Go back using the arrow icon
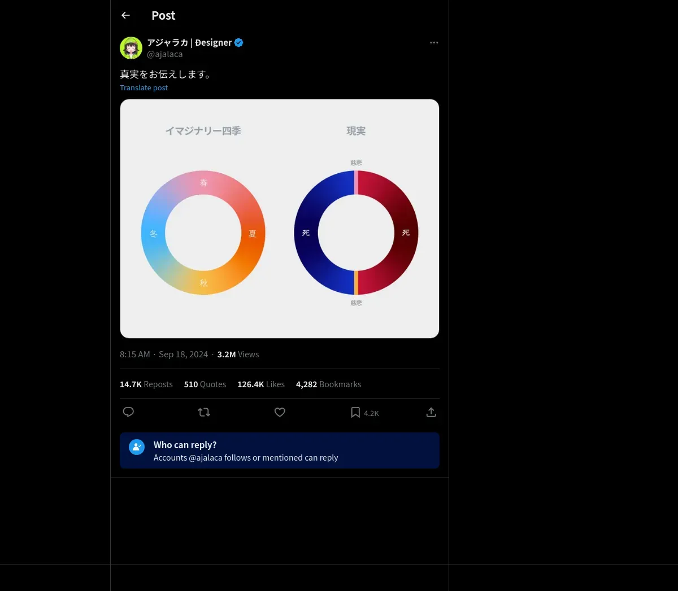 point(125,15)
